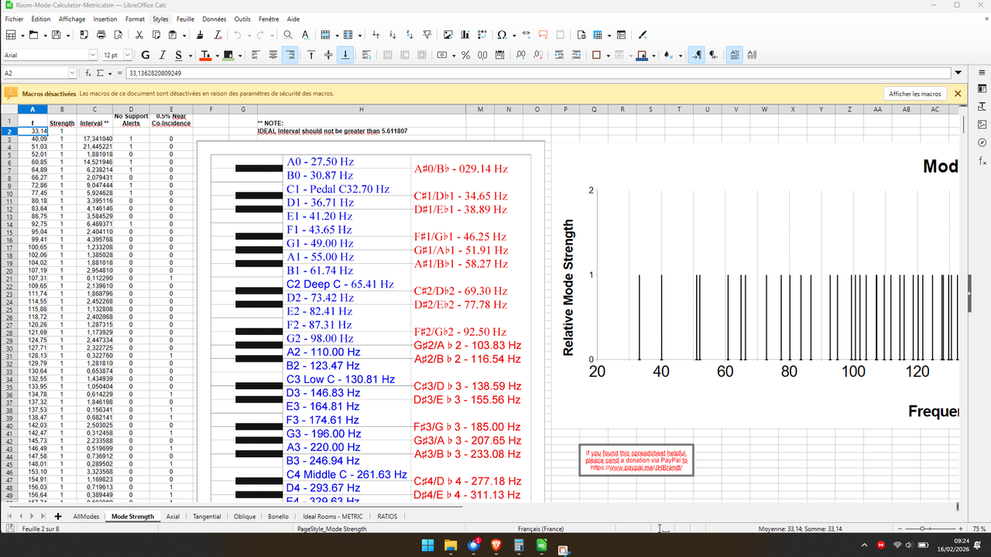Click the Fenêtre menu
Image resolution: width=991 pixels, height=557 pixels.
click(269, 19)
